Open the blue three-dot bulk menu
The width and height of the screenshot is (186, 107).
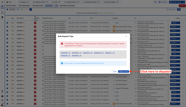pos(31,9)
